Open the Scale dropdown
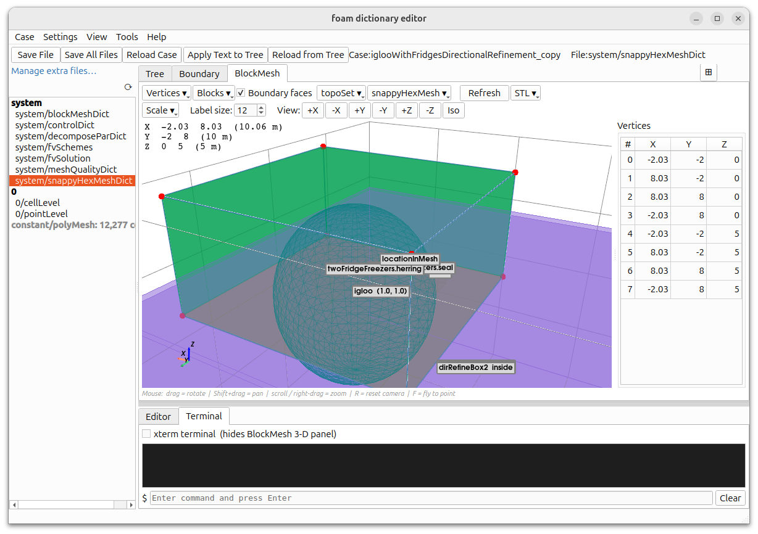758x534 pixels. [160, 110]
